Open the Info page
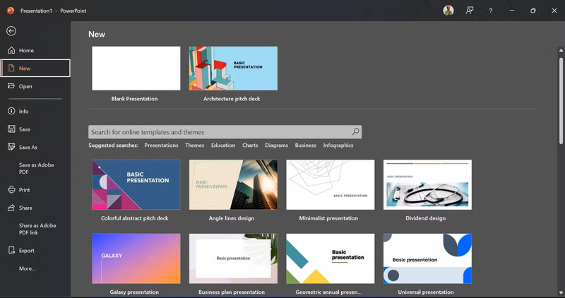 pyautogui.click(x=23, y=112)
